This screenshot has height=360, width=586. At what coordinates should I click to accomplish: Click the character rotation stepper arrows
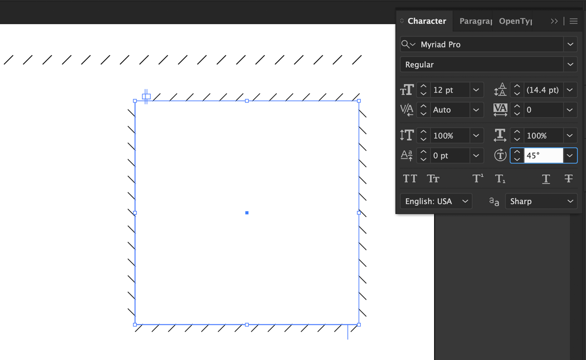coord(517,156)
